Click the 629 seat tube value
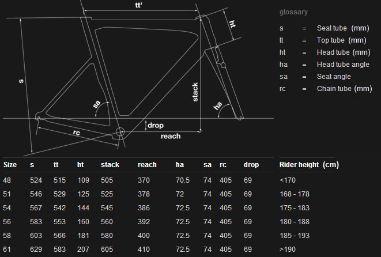Image resolution: width=381 pixels, height=257 pixels. [36, 250]
